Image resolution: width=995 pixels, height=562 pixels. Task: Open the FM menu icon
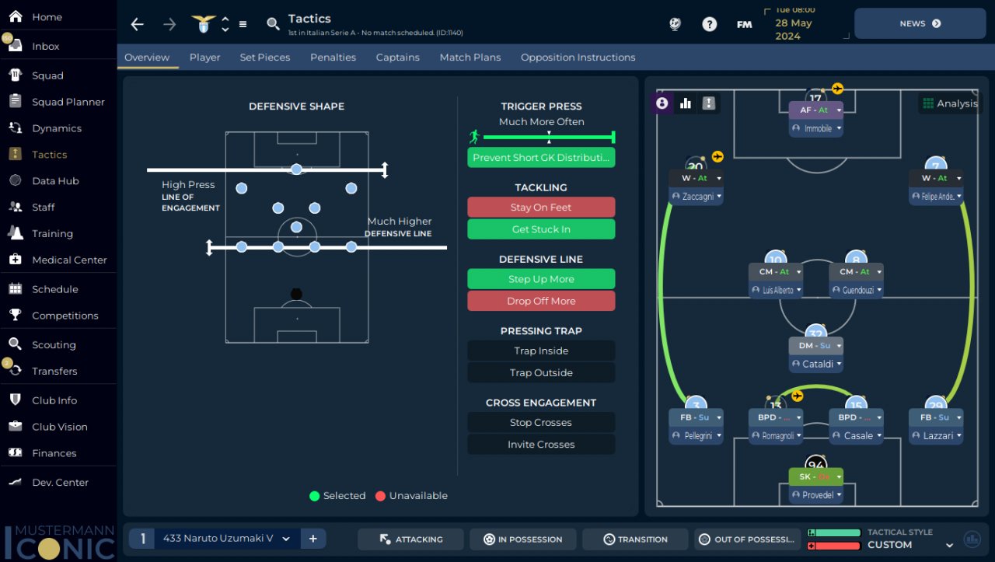(x=744, y=24)
